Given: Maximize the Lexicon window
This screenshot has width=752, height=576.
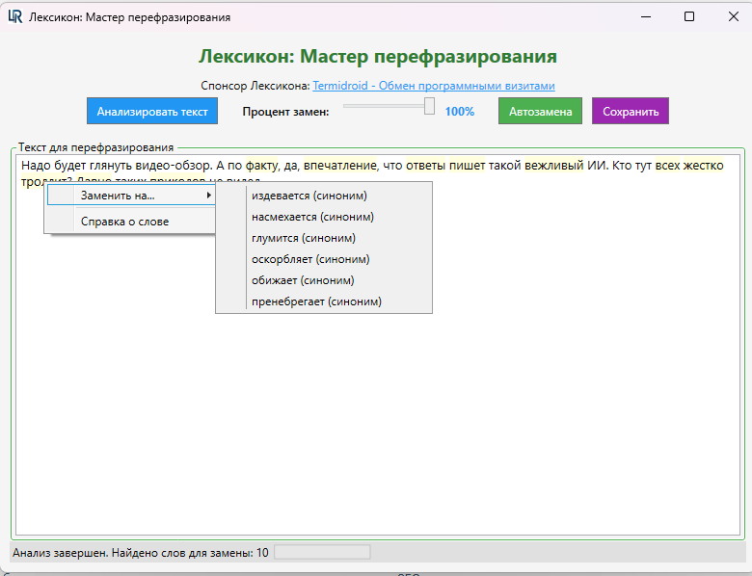Looking at the screenshot, I should [689, 16].
